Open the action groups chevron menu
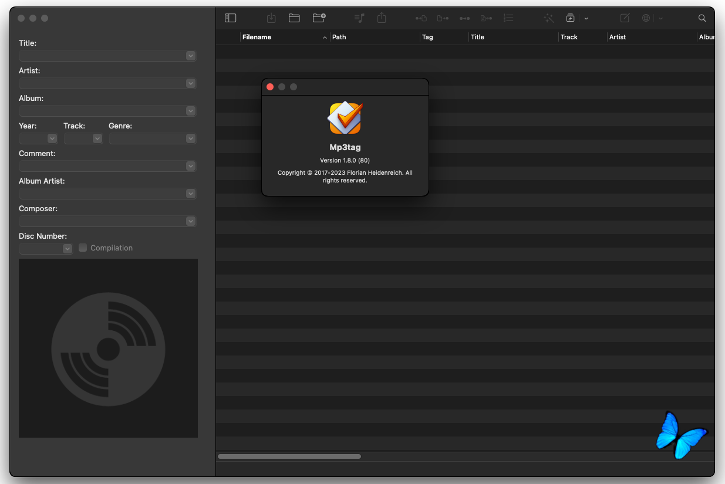 tap(586, 19)
